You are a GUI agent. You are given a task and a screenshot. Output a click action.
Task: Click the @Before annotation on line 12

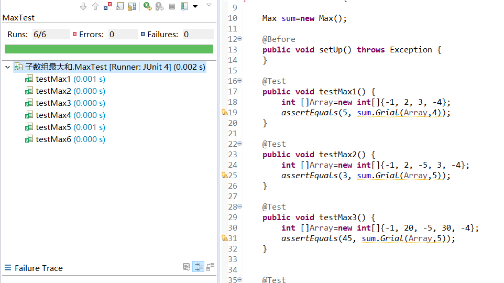[279, 39]
